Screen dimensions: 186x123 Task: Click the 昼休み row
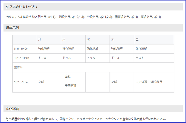93,67
